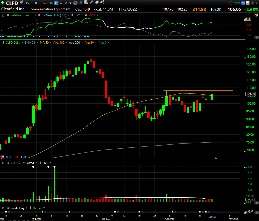Open the more timeframes dropdown arrow

point(70,3)
